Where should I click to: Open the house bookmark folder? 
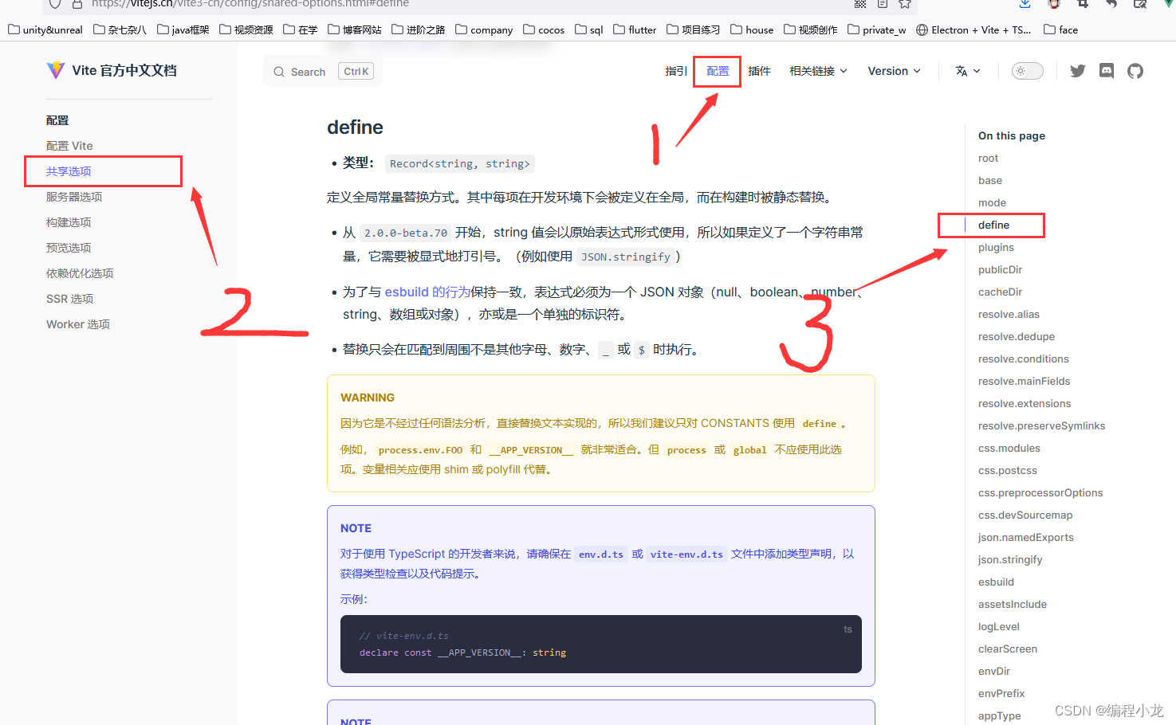point(752,29)
